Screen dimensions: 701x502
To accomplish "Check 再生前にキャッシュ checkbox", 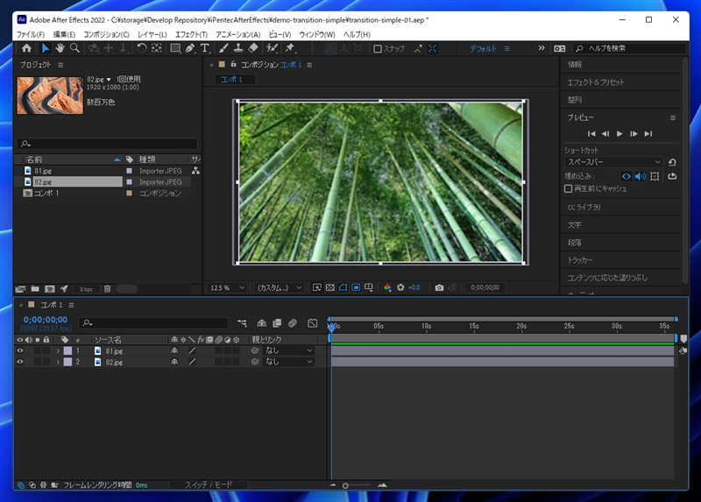I will [x=568, y=188].
